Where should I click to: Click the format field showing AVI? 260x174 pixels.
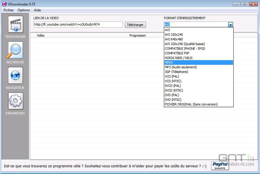coord(196,25)
